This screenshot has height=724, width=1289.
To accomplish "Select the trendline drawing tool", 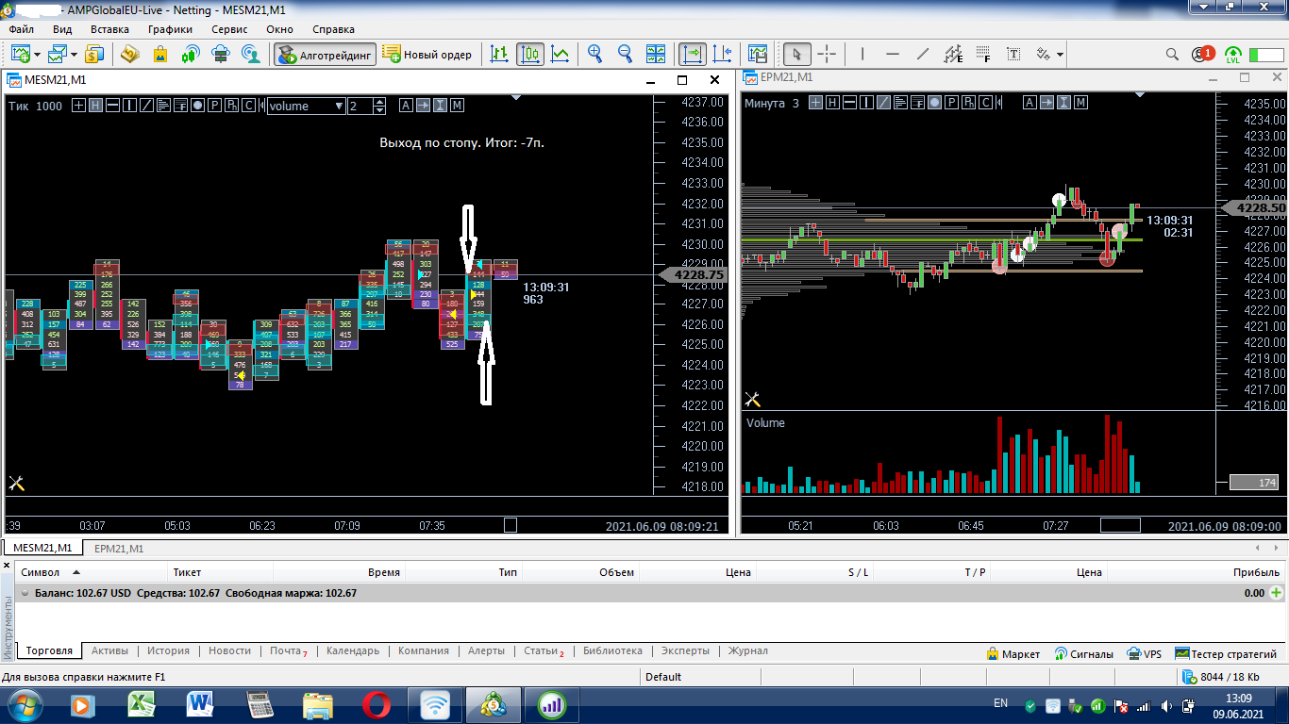I will tap(923, 54).
